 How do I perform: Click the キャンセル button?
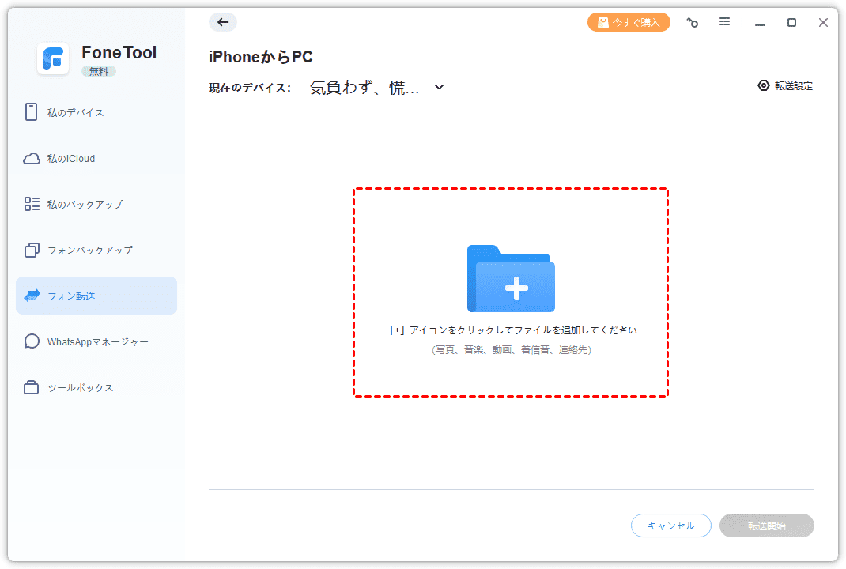670,526
